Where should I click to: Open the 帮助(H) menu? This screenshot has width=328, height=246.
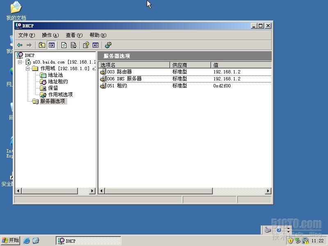tap(98, 35)
